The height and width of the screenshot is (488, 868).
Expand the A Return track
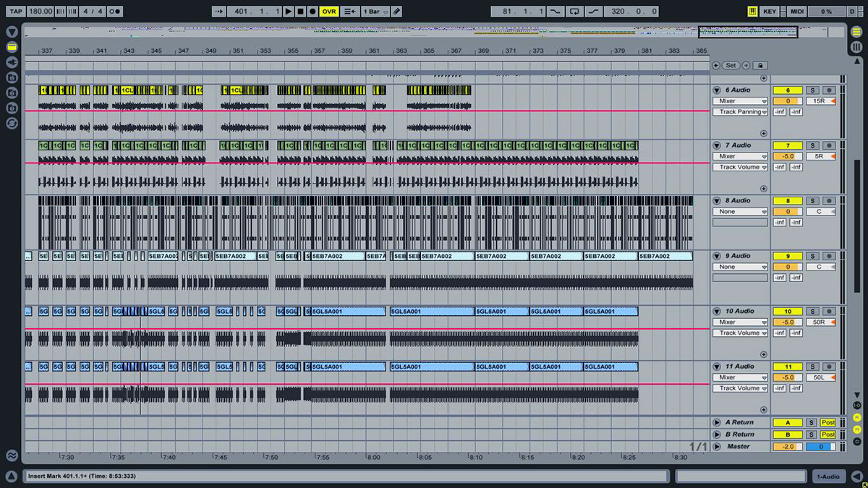717,422
